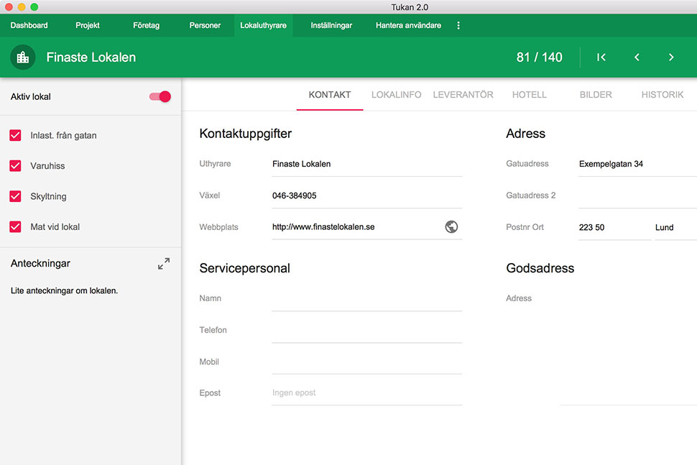Click the building icon beside Finaste Lokalen
The height and width of the screenshot is (465, 697).
[23, 57]
